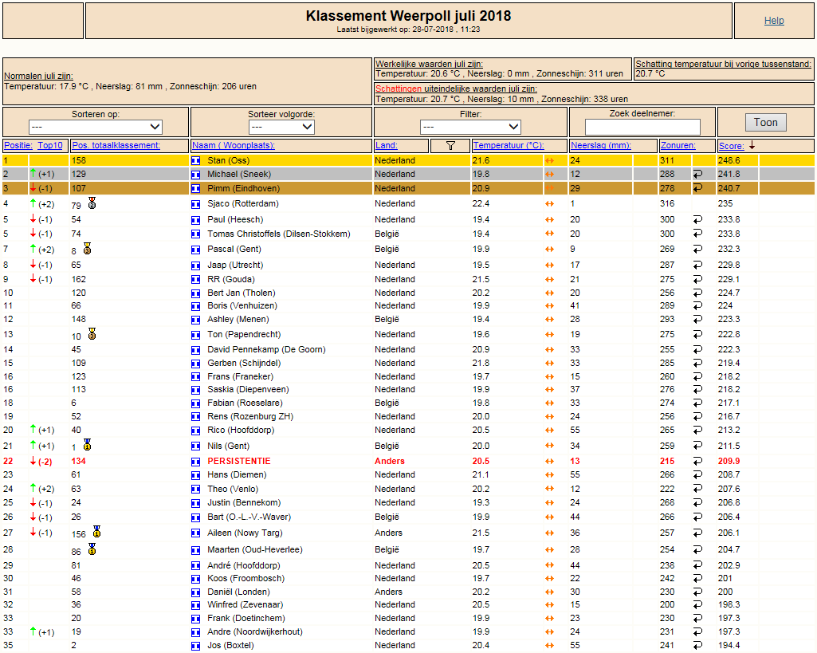
Task: Click the name 'Bart (O.-L.-V.-Waver)'
Action: (x=249, y=517)
